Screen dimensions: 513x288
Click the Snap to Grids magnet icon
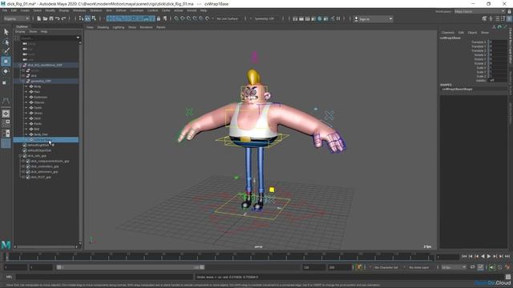pos(176,18)
